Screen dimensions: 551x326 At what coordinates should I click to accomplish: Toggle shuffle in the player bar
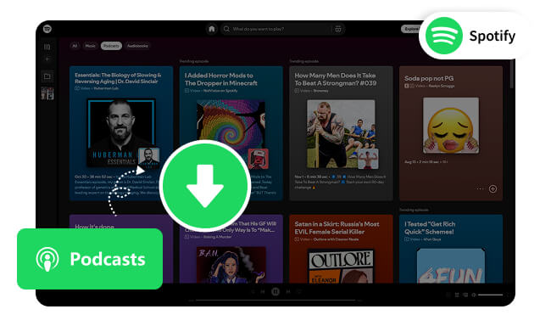[252, 291]
